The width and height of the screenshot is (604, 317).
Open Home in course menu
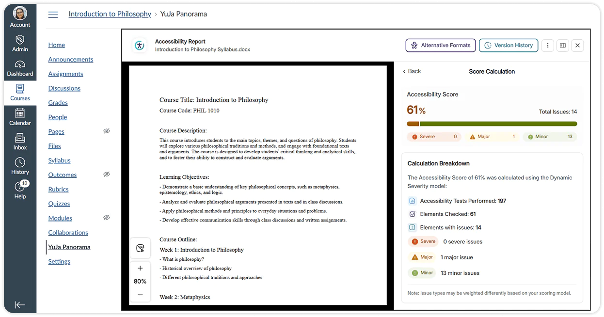point(57,45)
